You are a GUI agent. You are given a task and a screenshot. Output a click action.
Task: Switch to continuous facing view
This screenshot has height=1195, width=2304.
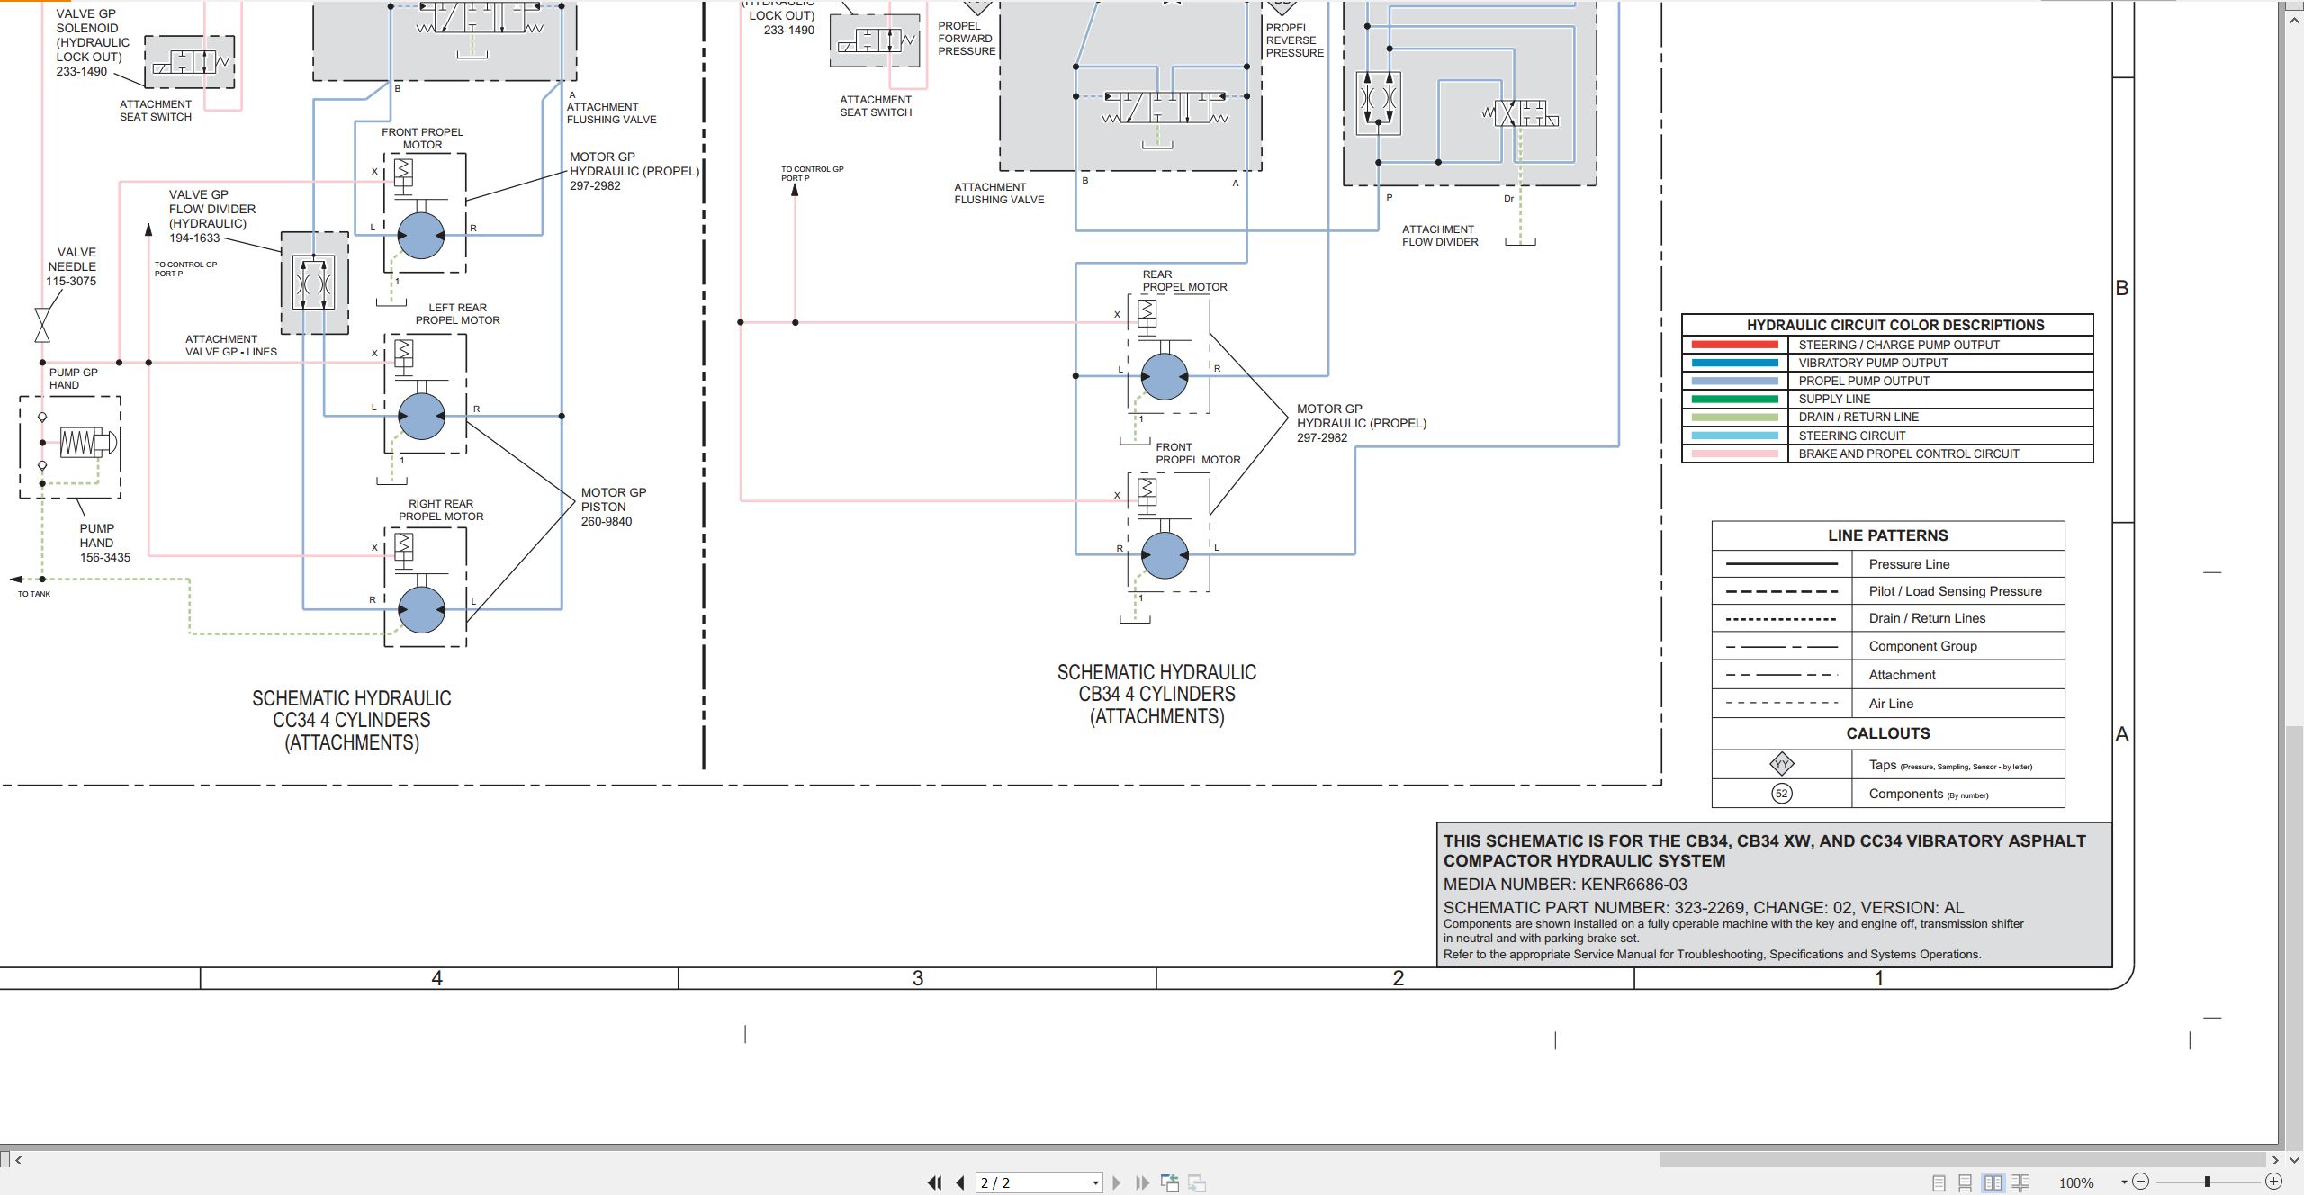[x=2020, y=1183]
